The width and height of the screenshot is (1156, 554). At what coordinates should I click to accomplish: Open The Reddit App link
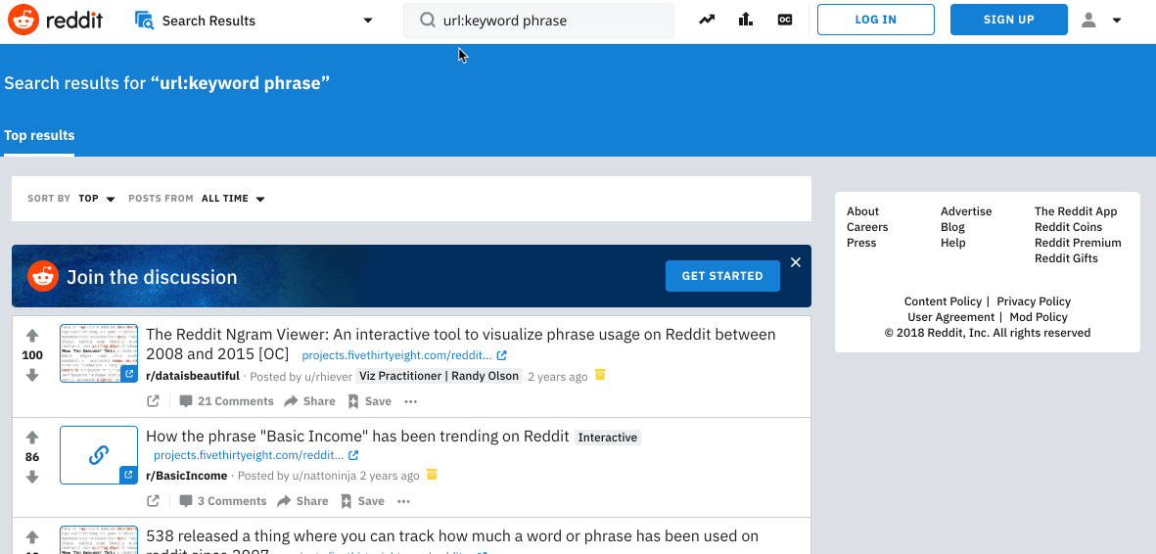[1076, 211]
